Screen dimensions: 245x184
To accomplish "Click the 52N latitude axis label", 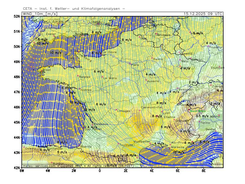I will pos(17,16).
